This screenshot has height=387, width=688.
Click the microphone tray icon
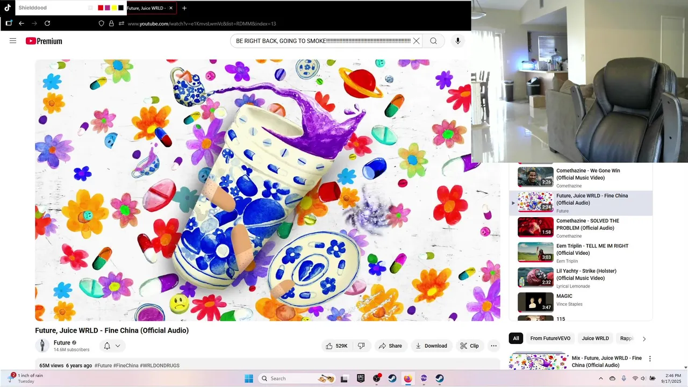[623, 378]
